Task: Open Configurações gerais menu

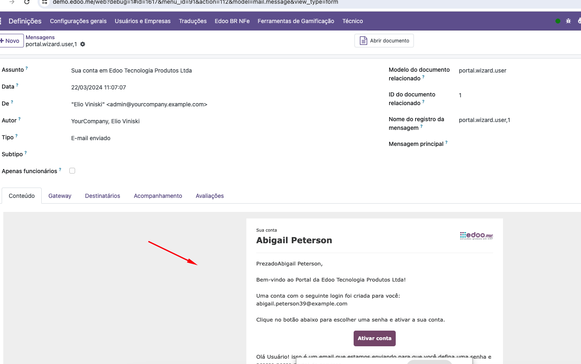Action: [78, 21]
